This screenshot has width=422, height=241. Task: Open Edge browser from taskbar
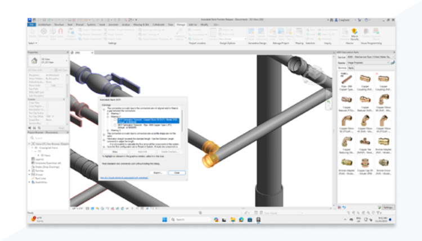[241, 220]
